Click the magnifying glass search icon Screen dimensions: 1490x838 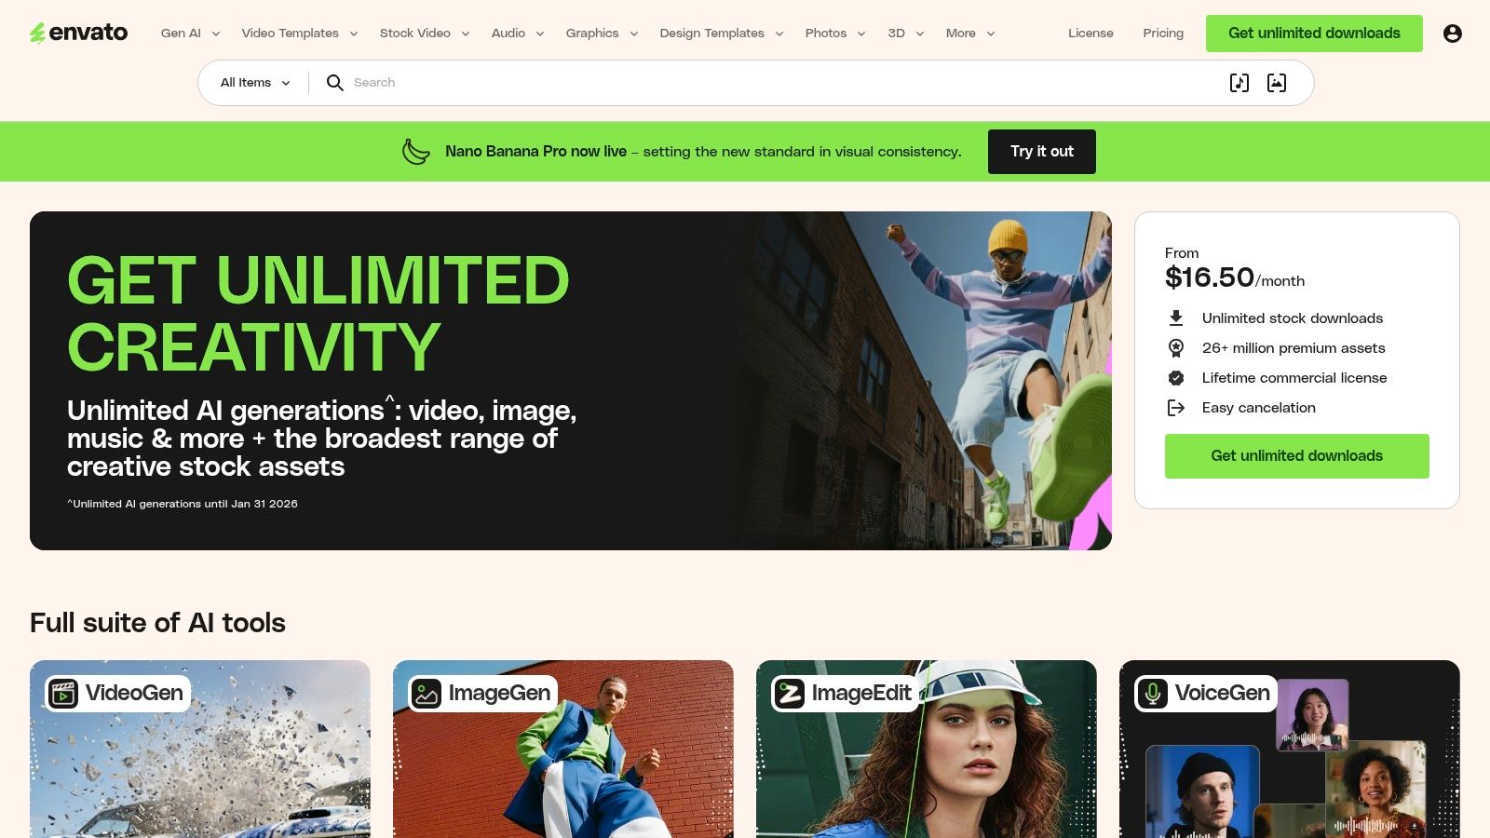point(334,83)
